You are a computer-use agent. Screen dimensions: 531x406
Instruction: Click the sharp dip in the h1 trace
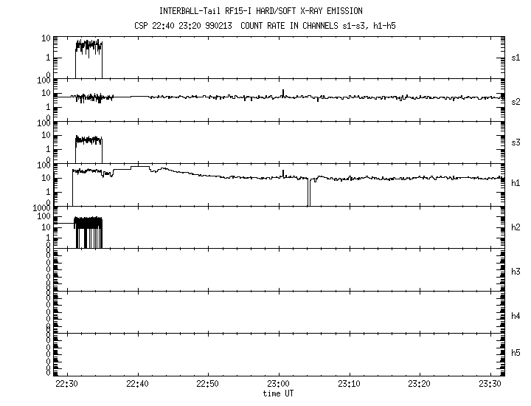309,193
